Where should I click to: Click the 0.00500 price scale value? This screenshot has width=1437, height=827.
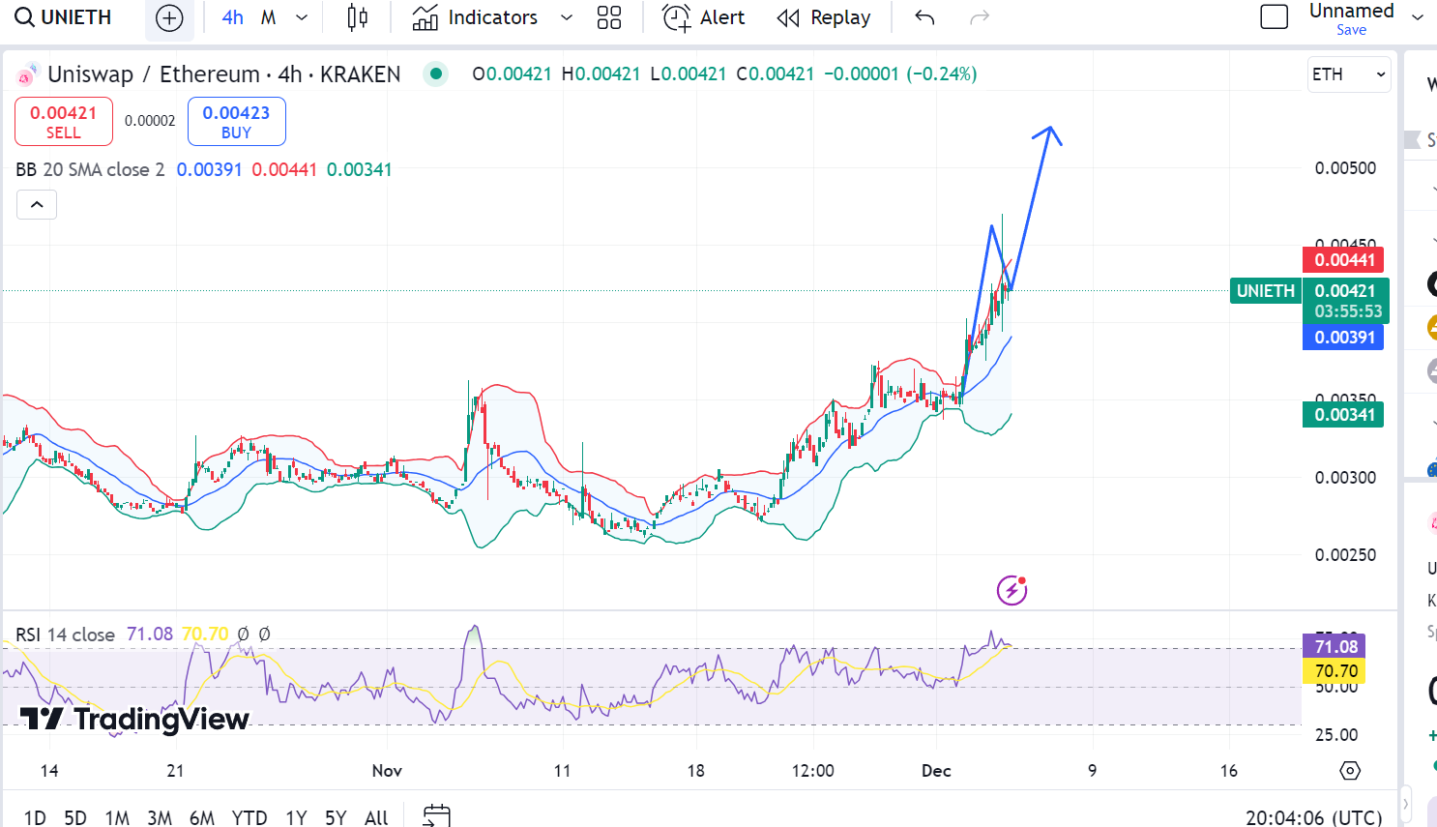coord(1345,168)
